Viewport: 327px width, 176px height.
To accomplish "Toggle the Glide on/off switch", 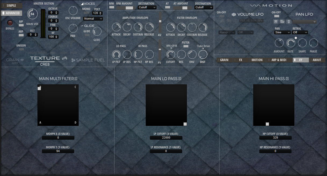I will tap(87, 35).
